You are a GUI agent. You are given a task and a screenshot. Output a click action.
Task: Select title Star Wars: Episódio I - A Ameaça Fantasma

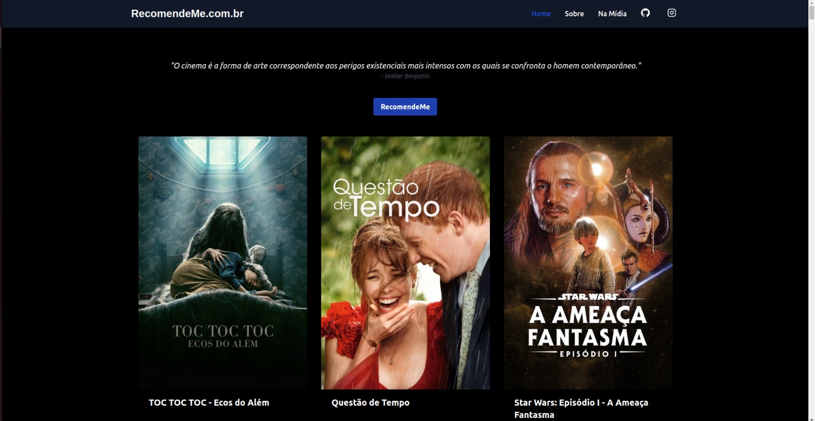[x=581, y=409]
